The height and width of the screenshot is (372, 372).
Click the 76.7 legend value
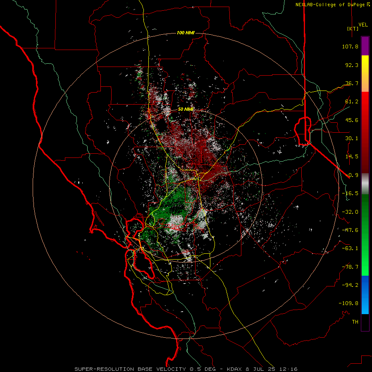(352, 83)
